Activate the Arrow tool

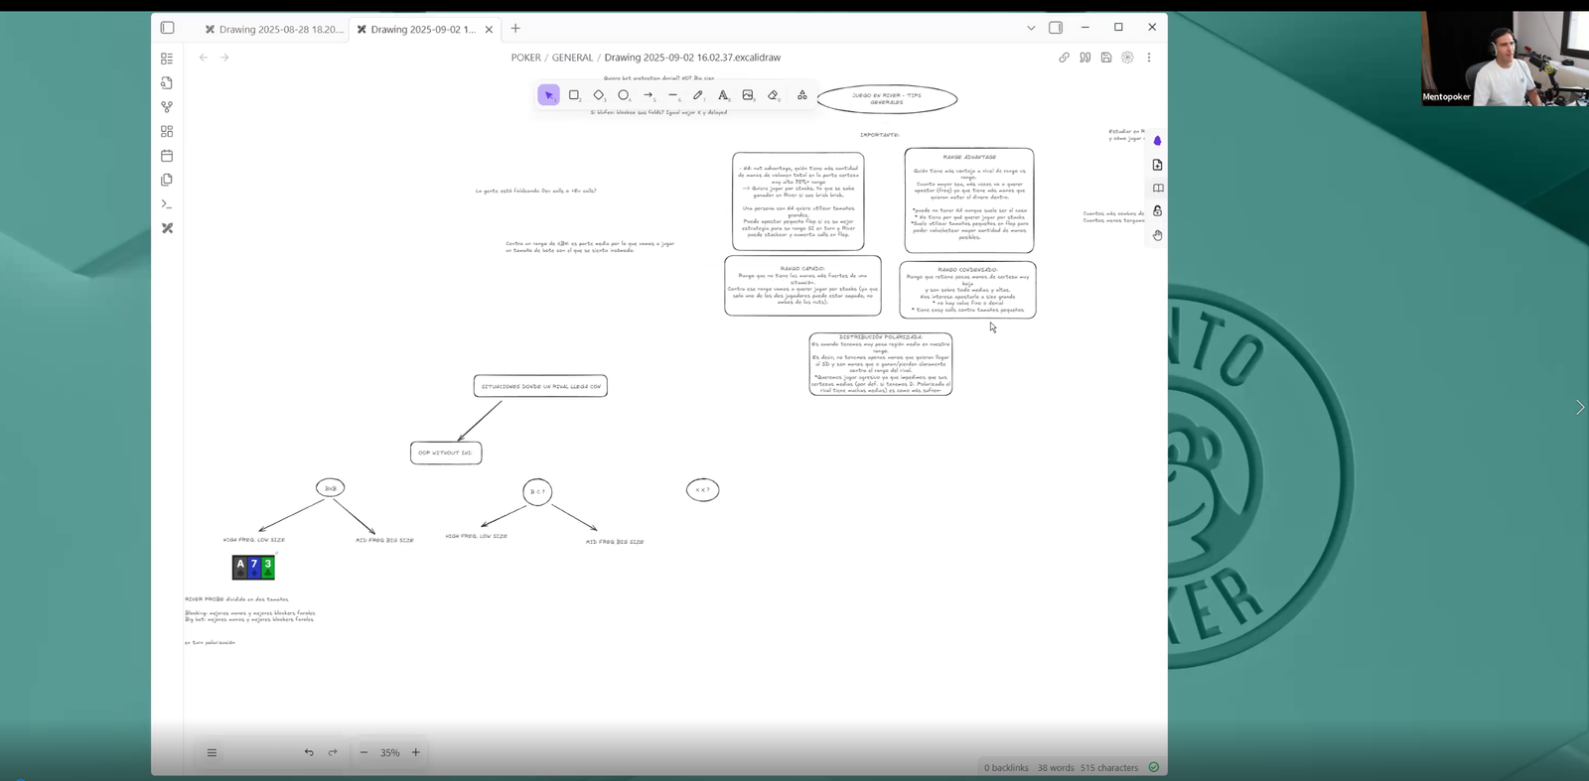coord(649,95)
